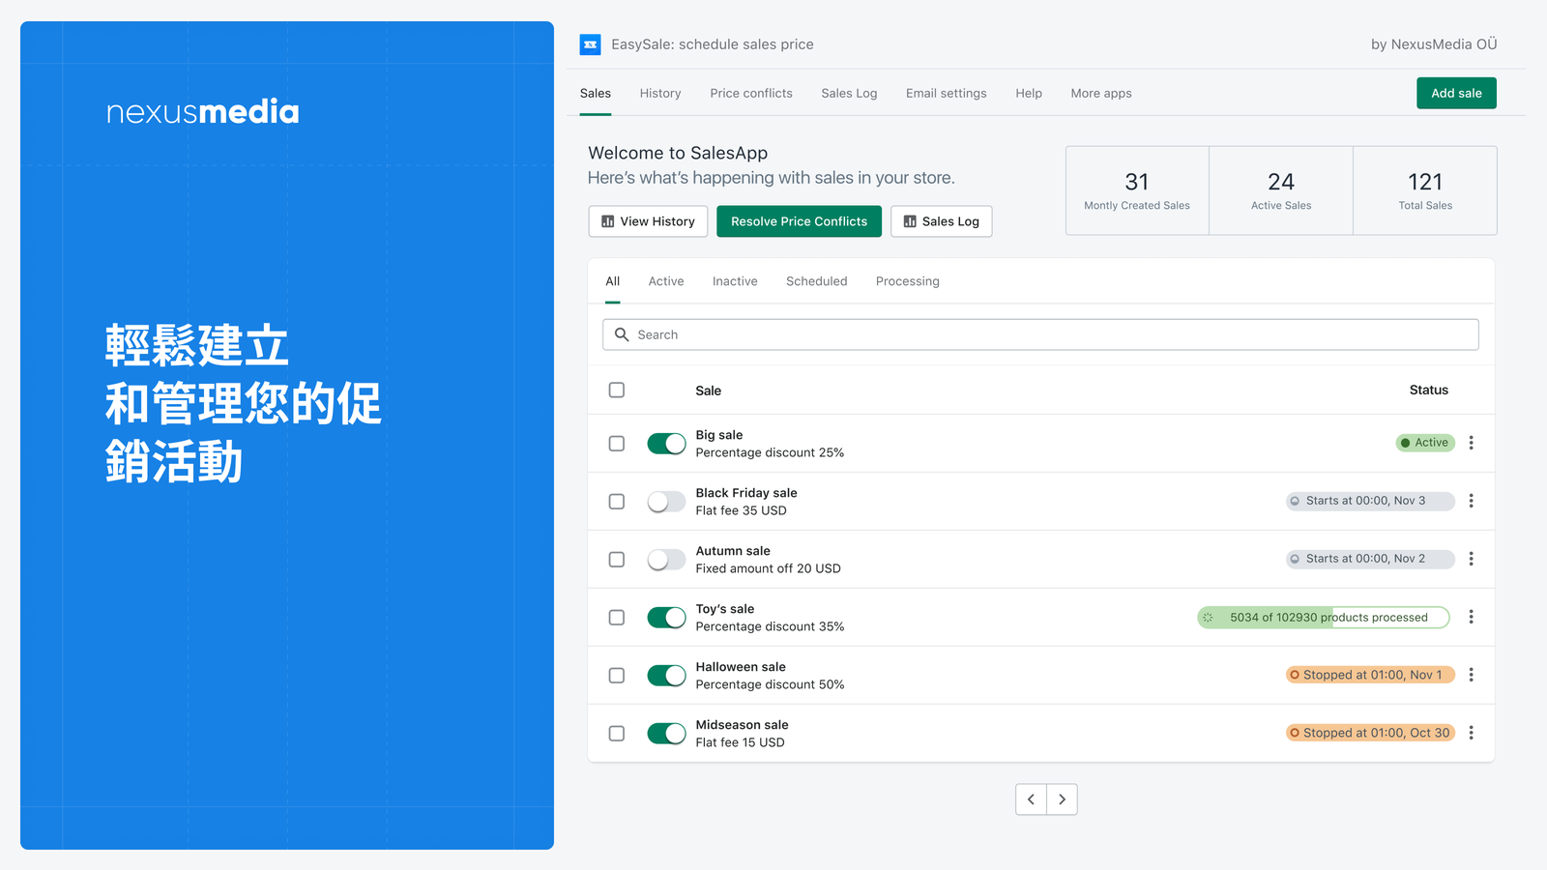Click the Toy's sale processing progress bar

click(1324, 618)
